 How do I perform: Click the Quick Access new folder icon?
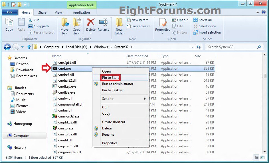click(x=19, y=5)
